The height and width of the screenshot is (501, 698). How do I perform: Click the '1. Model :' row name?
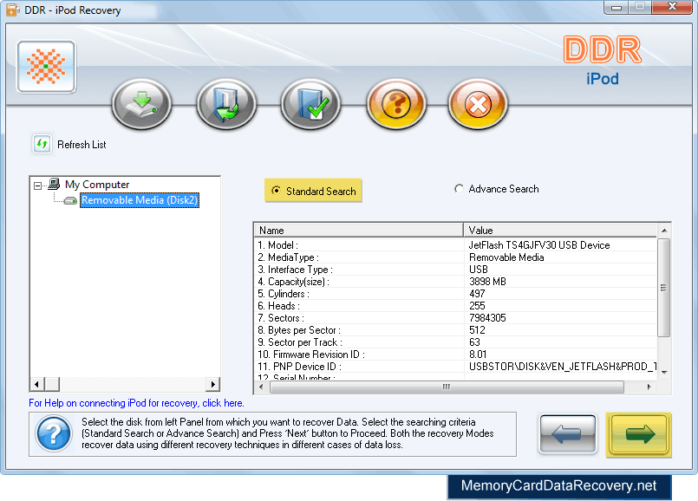pos(277,245)
